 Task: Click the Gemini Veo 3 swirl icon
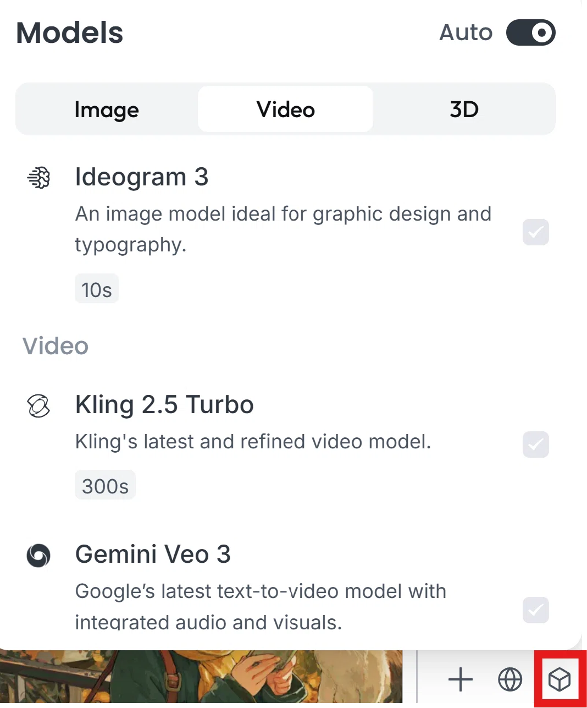[x=38, y=555]
